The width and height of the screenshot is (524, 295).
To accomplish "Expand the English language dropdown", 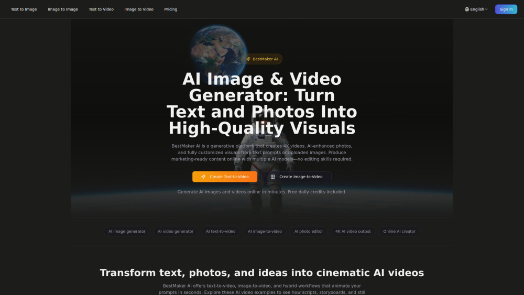I will tap(476, 9).
